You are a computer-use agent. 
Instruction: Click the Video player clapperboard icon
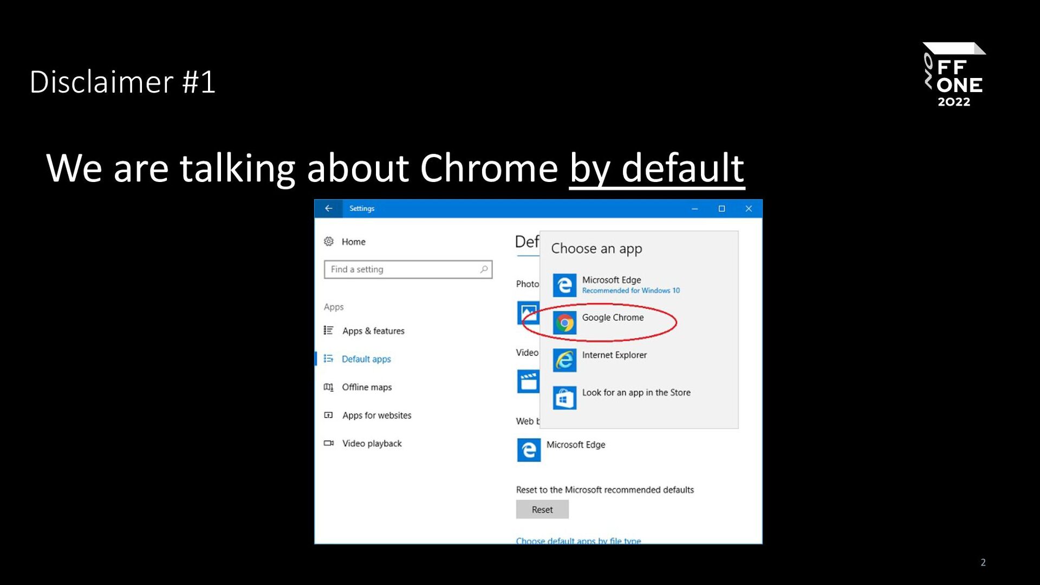click(x=528, y=381)
